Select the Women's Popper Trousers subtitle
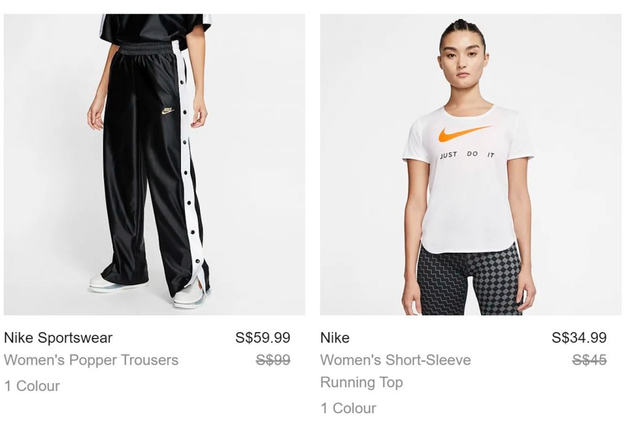630x423 pixels. pyautogui.click(x=91, y=360)
